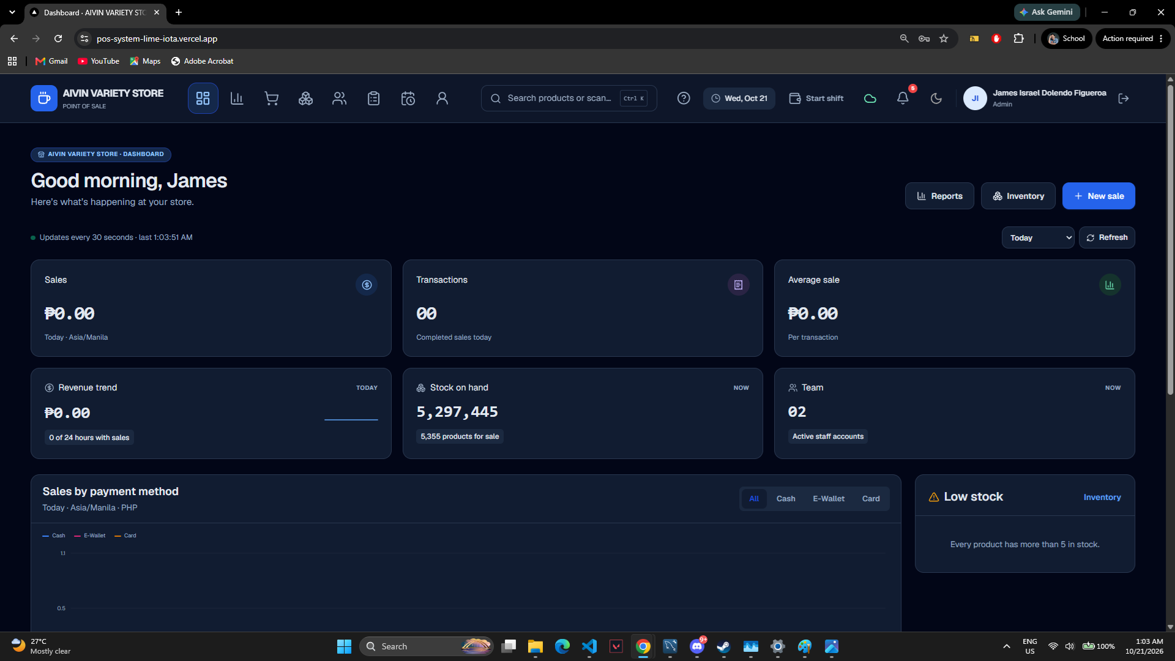Click the Adobe Acrobat bookmark
Viewport: 1175px width, 661px height.
[x=202, y=61]
